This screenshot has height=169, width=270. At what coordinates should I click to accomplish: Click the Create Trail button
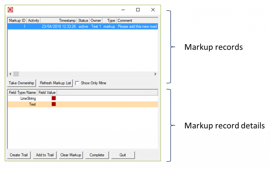point(18,155)
